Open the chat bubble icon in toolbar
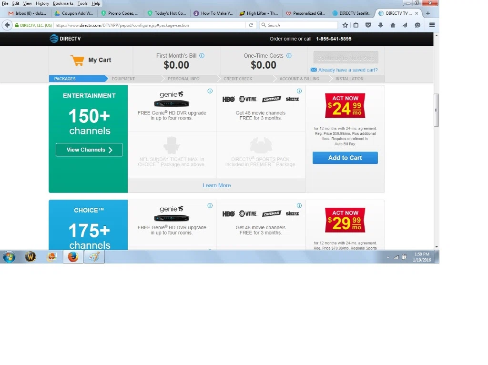This screenshot has height=365, width=488. tap(417, 25)
